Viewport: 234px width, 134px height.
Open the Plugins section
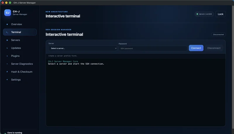tap(20, 56)
